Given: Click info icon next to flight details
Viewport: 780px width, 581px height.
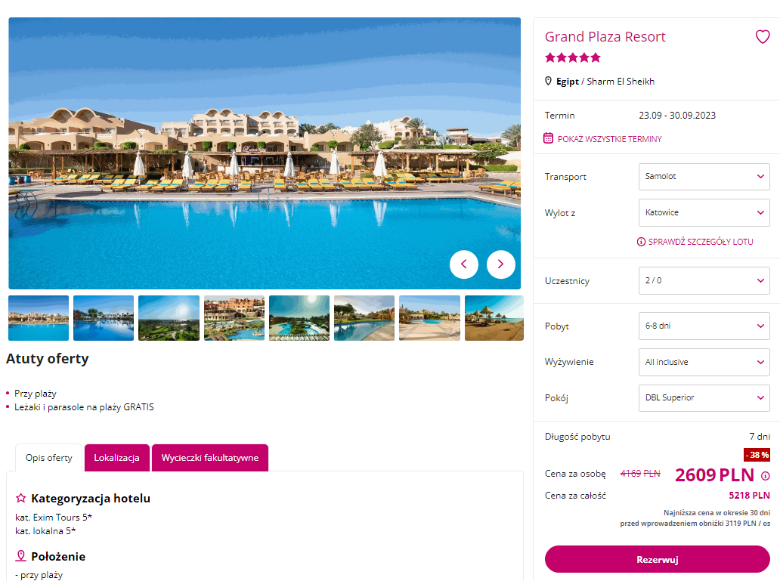Looking at the screenshot, I should (641, 242).
